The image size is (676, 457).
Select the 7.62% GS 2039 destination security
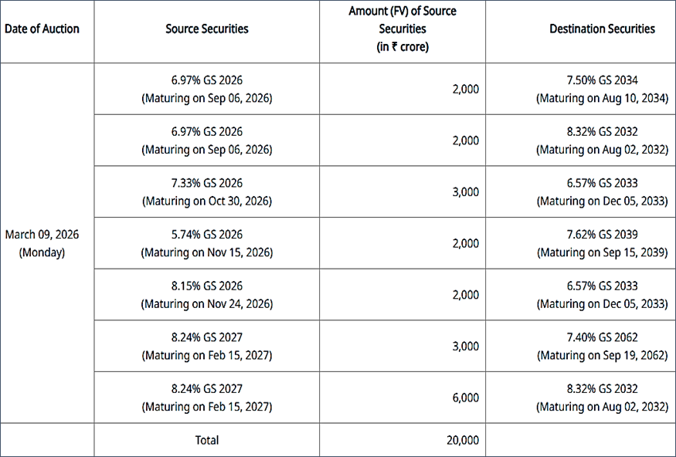pos(602,235)
